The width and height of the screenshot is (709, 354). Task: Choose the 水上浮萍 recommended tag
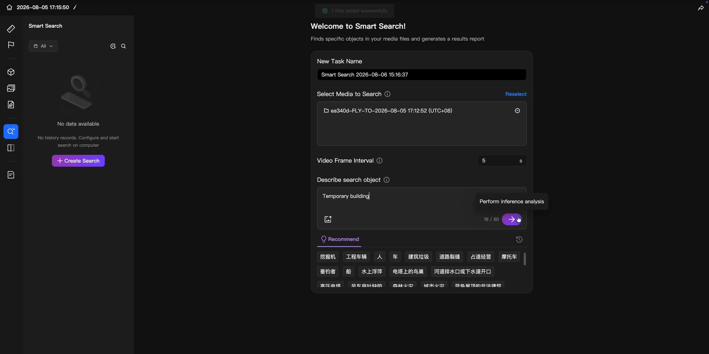pyautogui.click(x=372, y=271)
